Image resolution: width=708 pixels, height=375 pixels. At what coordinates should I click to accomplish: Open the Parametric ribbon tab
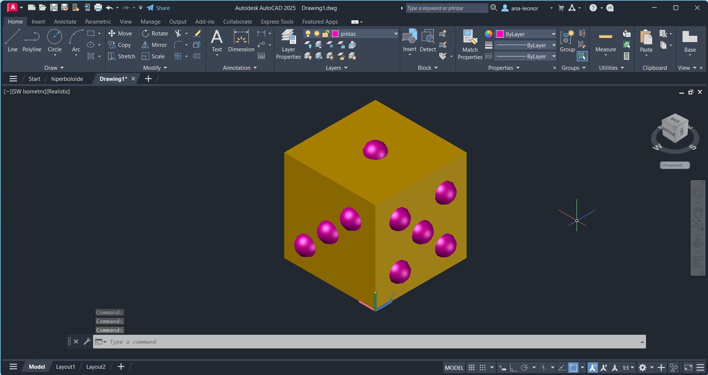[98, 22]
